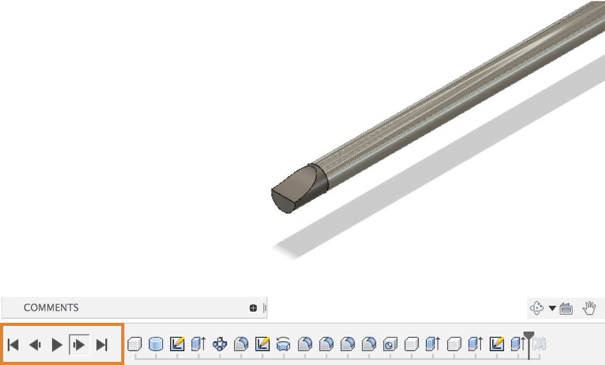Select the fourth fillet feature in timeline
Screen dimensions: 605x365
[x=348, y=344]
